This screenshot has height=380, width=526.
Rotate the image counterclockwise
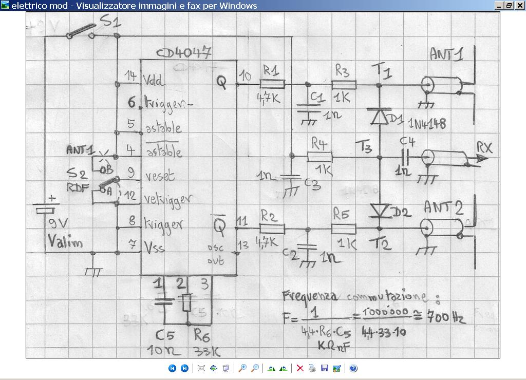[283, 368]
